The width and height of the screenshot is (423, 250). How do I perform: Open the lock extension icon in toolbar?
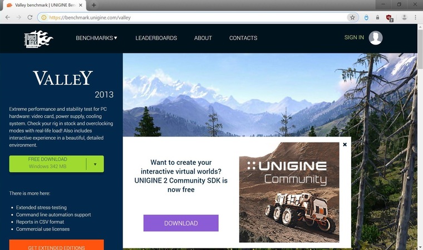377,18
